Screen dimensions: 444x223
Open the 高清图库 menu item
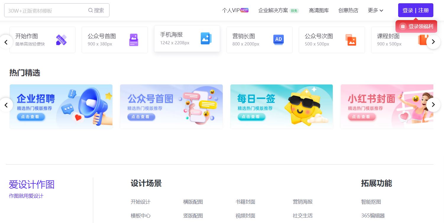[x=319, y=10]
